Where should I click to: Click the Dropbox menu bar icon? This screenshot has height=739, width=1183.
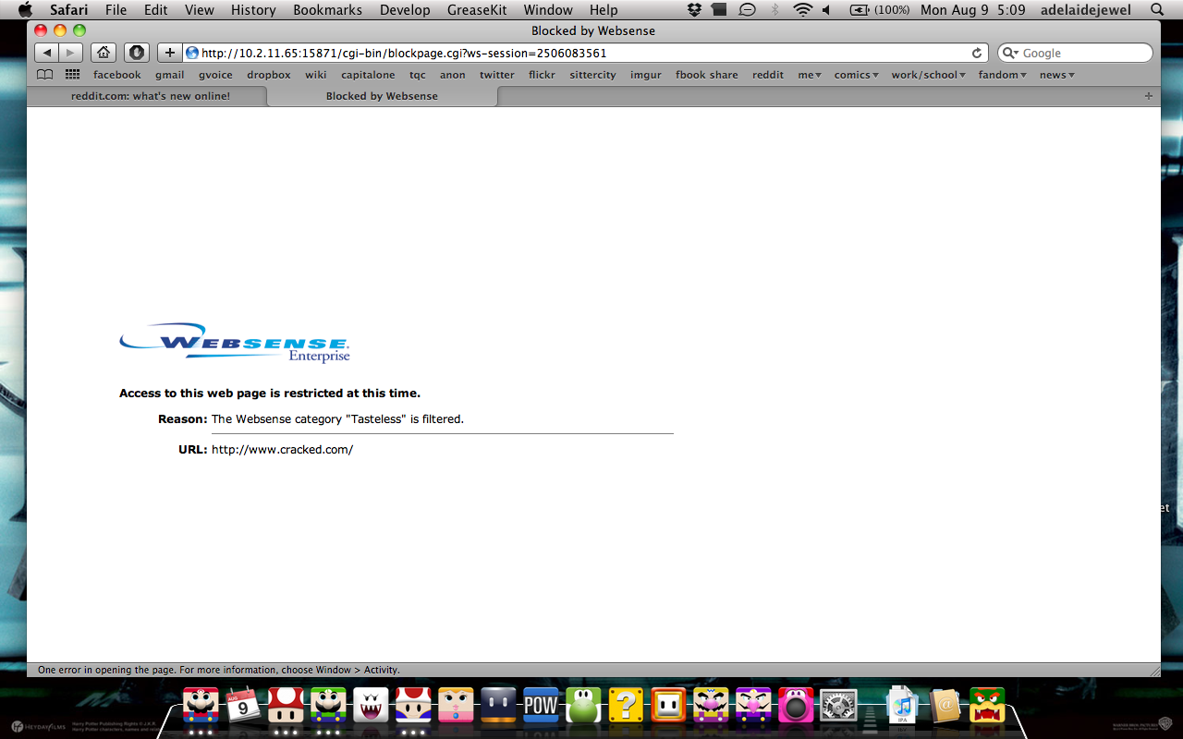tap(695, 9)
